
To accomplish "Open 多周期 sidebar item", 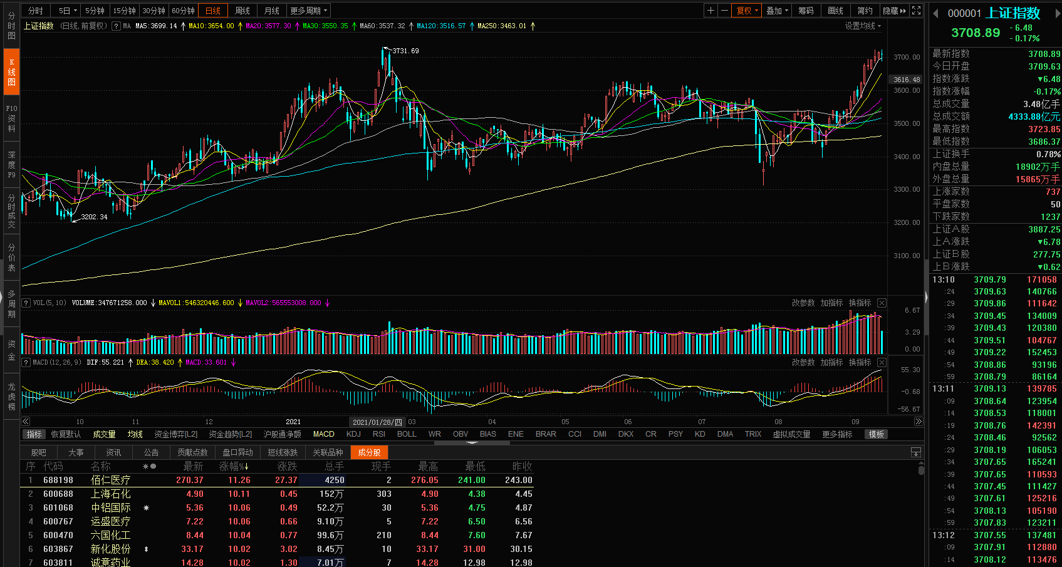I will pyautogui.click(x=11, y=304).
